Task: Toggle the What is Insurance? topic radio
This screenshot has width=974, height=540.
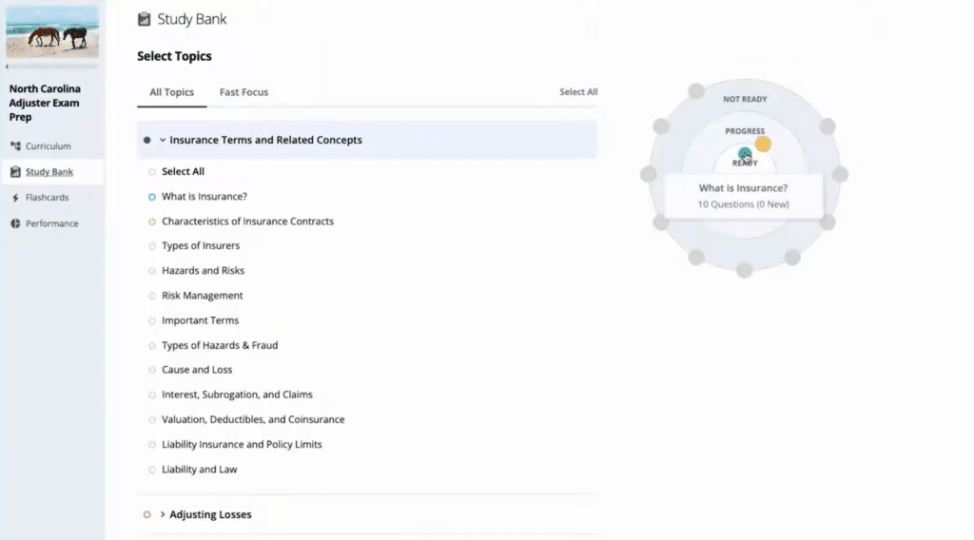Action: 152,197
